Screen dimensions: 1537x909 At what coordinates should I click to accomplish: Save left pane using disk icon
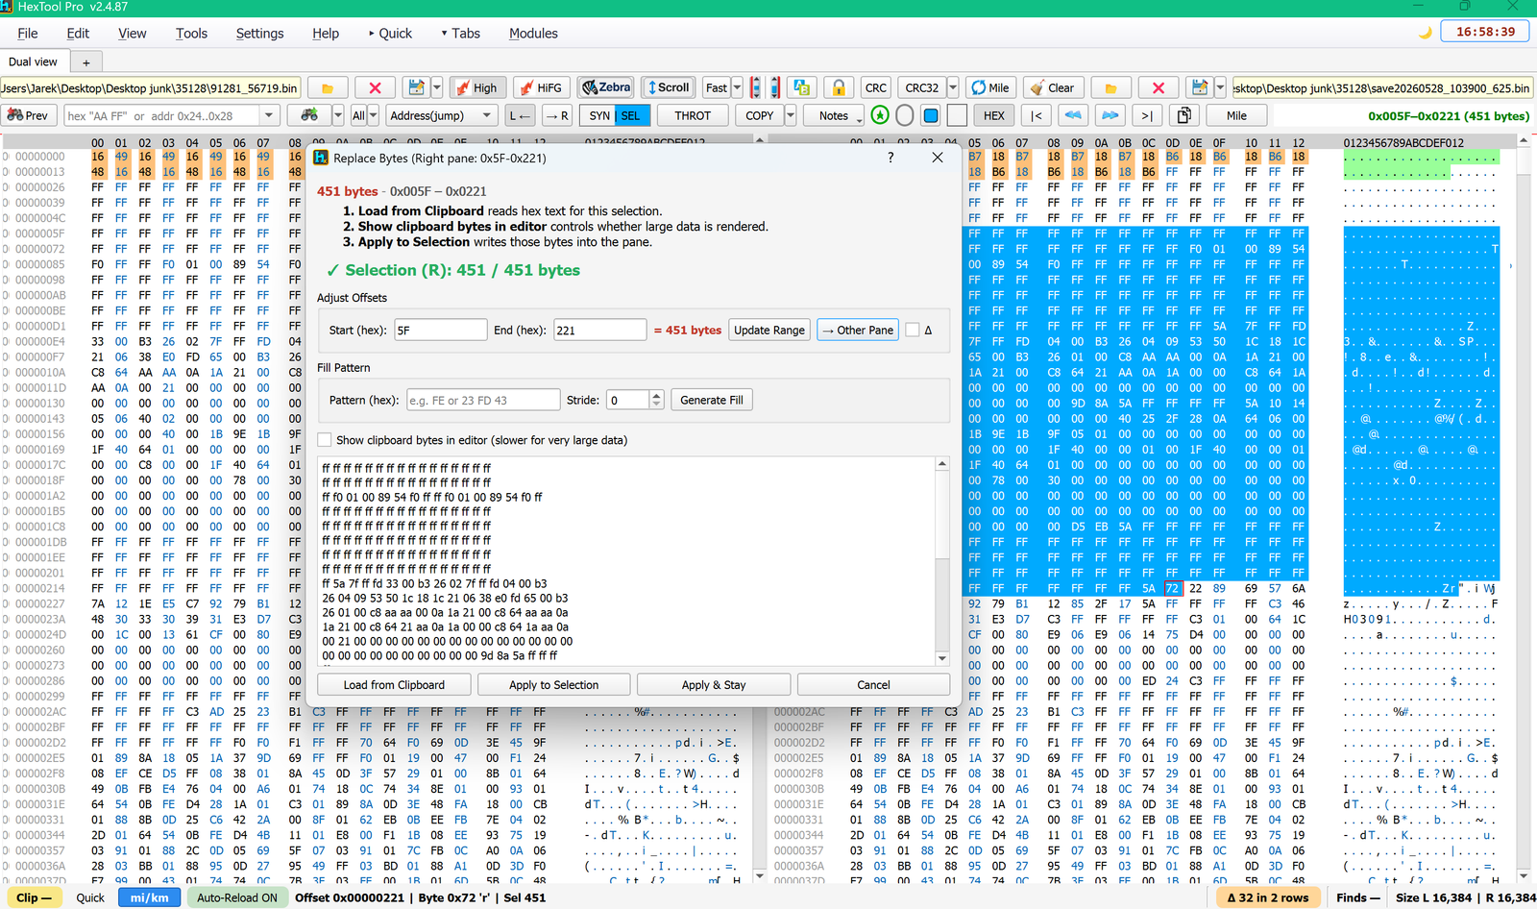click(416, 87)
